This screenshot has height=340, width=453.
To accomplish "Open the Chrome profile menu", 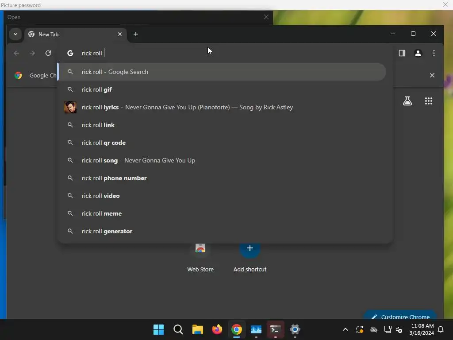I will pyautogui.click(x=418, y=53).
